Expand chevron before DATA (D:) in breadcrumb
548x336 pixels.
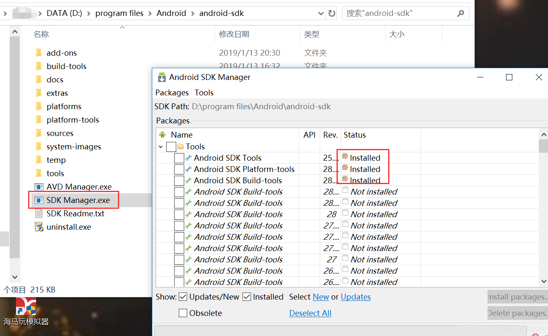40,13
